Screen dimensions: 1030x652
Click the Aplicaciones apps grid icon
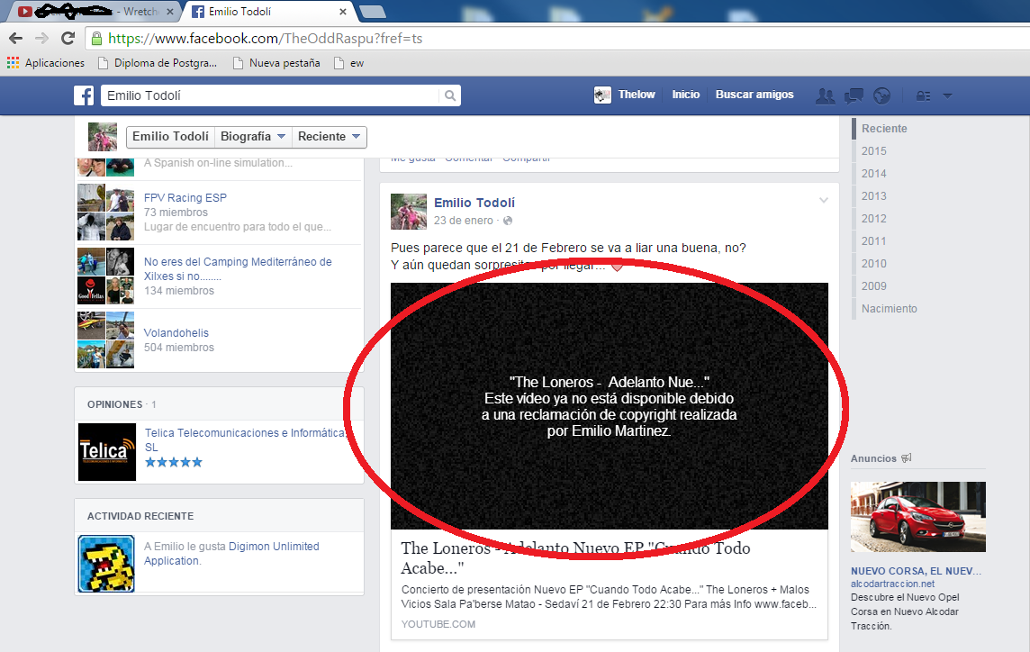click(14, 63)
